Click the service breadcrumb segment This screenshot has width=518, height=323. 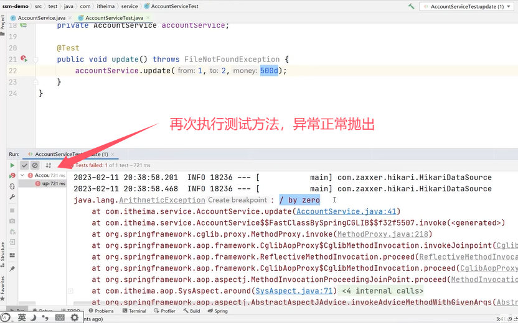tap(129, 6)
